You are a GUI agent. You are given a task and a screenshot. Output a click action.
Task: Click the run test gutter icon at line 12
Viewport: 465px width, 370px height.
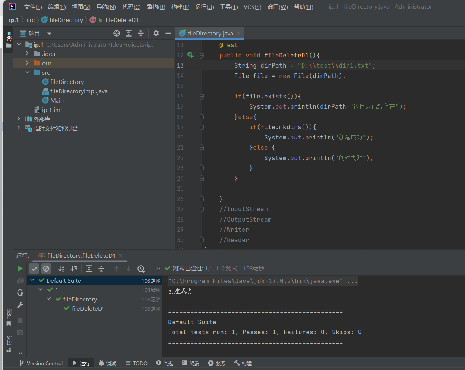190,55
